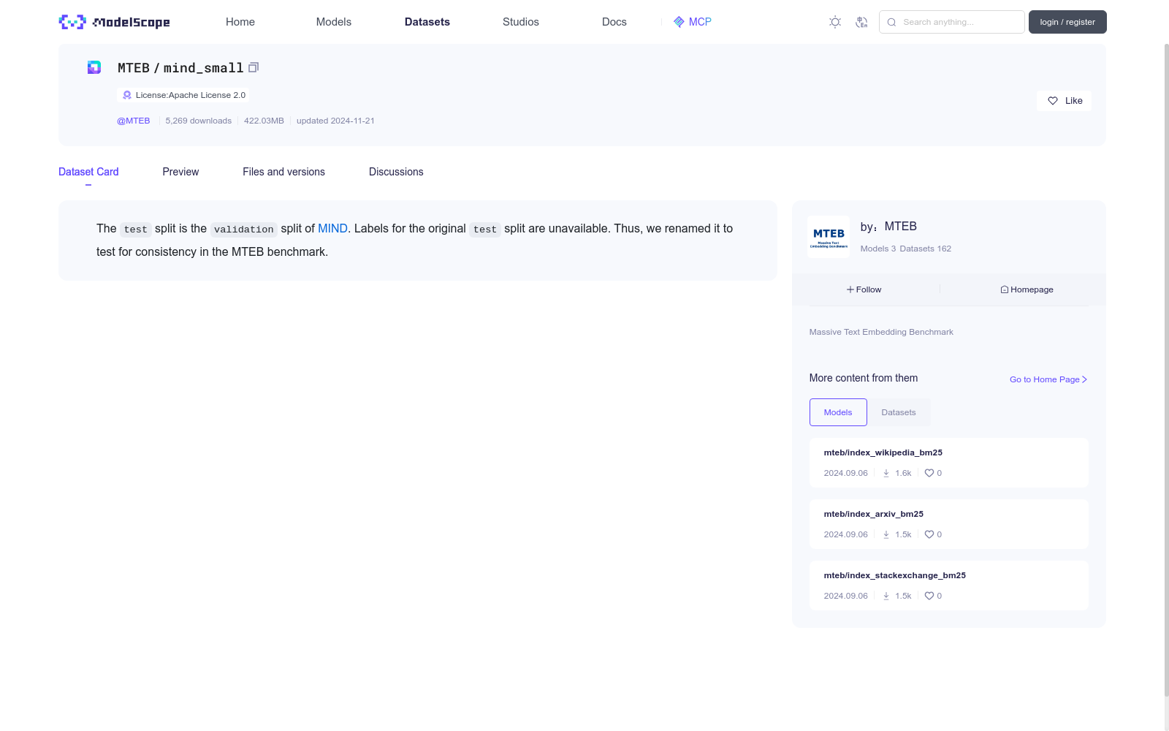Select the Datasets tab in sidebar
The height and width of the screenshot is (731, 1169).
click(899, 412)
